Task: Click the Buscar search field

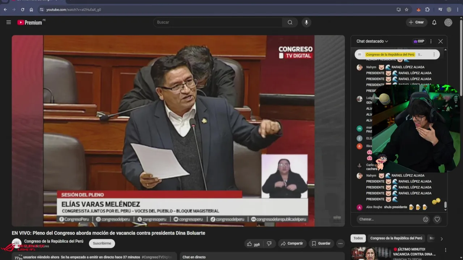Action: (x=218, y=22)
